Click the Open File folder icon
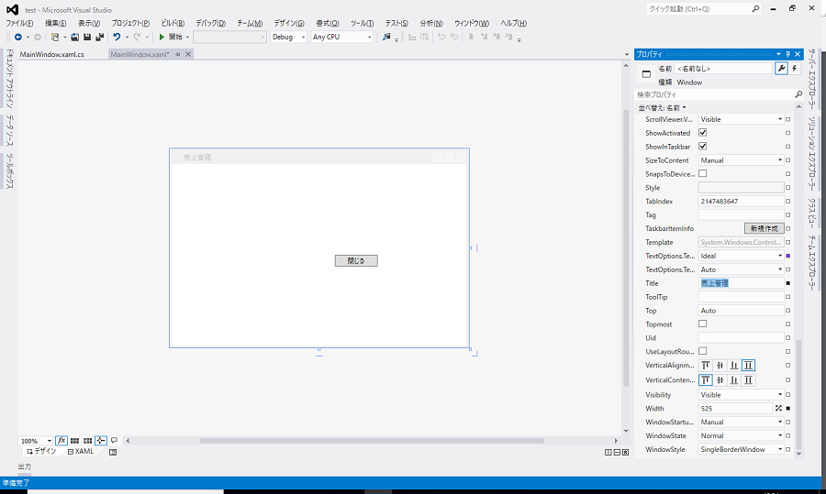Viewport: 826px width, 494px height. (x=75, y=37)
